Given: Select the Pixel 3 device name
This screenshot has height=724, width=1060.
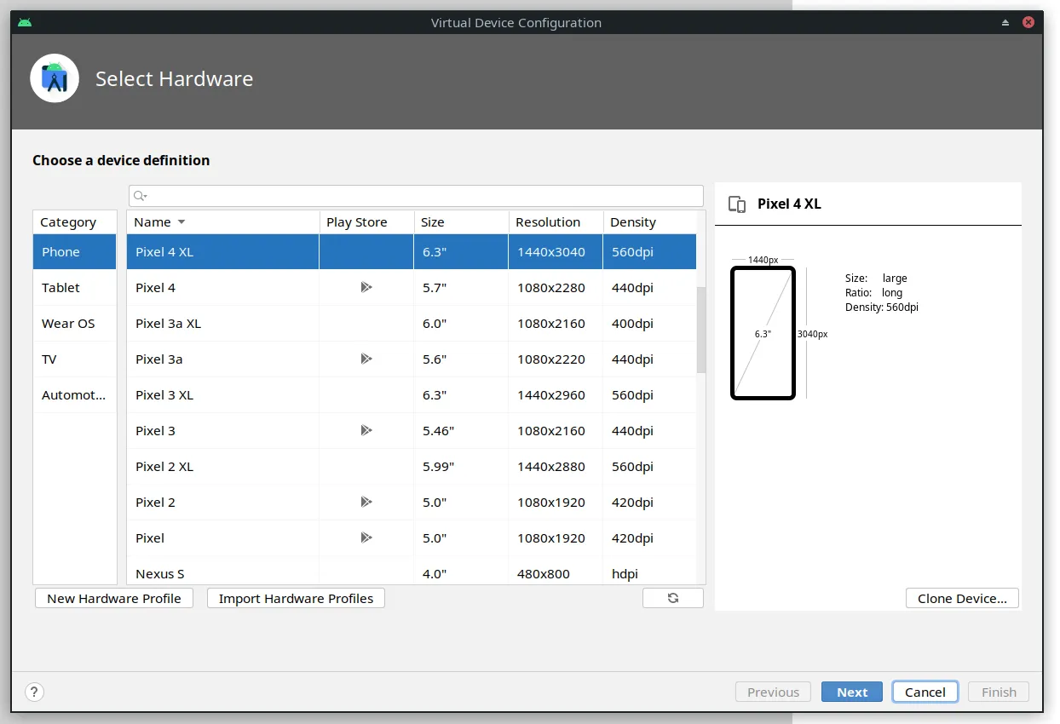Looking at the screenshot, I should (155, 431).
